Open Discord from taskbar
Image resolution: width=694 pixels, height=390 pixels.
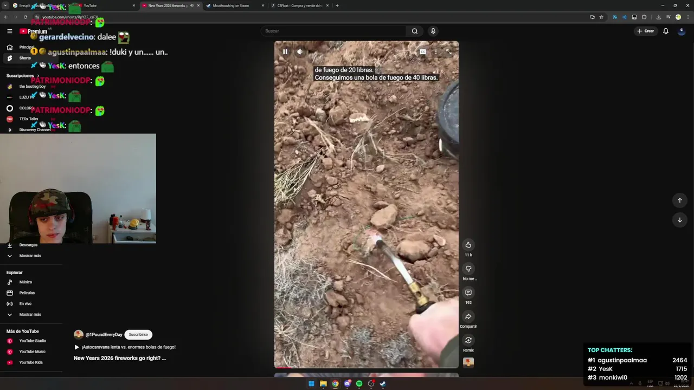pyautogui.click(x=347, y=383)
